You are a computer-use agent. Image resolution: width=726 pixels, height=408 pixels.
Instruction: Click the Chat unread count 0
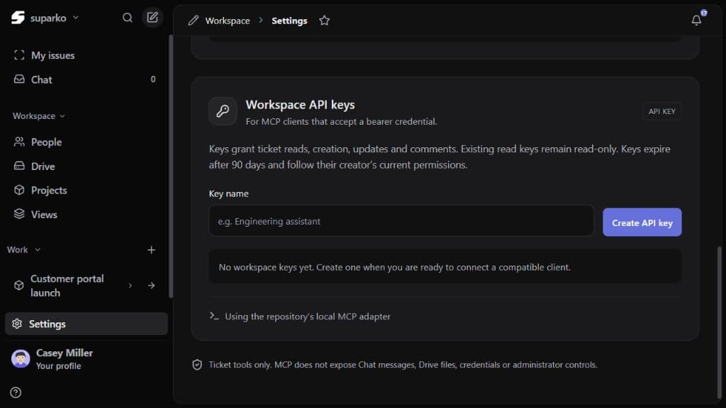coord(153,79)
